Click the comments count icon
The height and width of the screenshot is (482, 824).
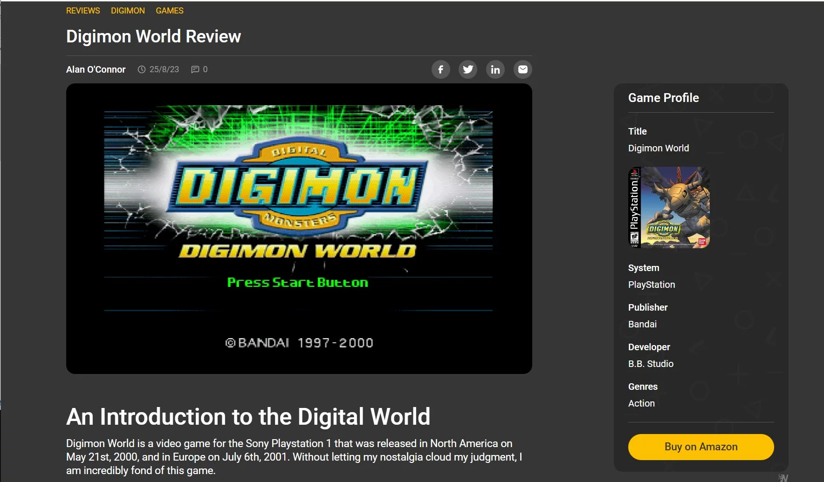pyautogui.click(x=195, y=69)
